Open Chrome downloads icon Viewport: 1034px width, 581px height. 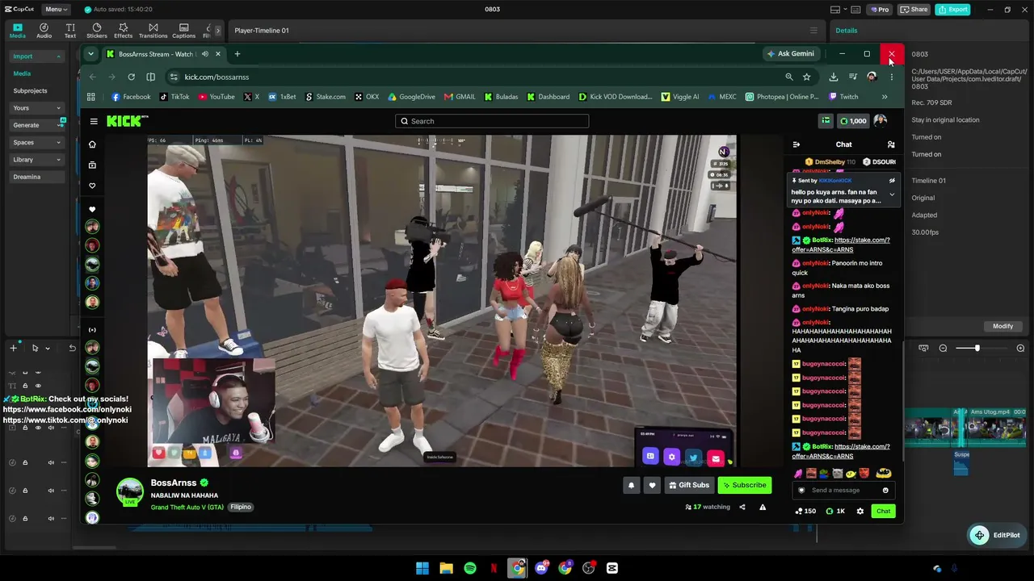pyautogui.click(x=833, y=77)
